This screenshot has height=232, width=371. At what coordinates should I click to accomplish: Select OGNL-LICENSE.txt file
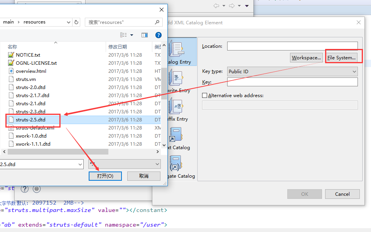tap(36, 63)
